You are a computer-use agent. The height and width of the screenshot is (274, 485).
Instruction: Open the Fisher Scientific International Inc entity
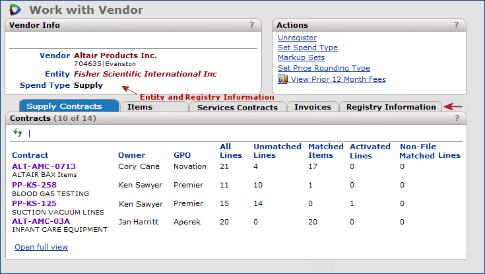click(x=145, y=74)
